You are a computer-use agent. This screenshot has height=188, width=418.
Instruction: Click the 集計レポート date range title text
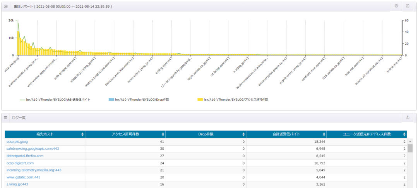(63, 6)
